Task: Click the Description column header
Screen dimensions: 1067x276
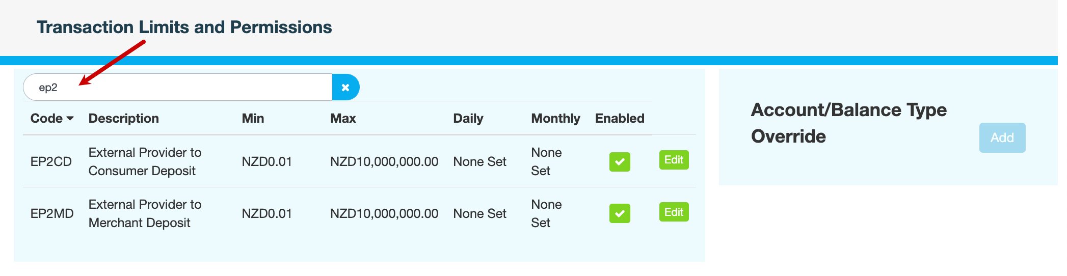Action: pyautogui.click(x=124, y=119)
